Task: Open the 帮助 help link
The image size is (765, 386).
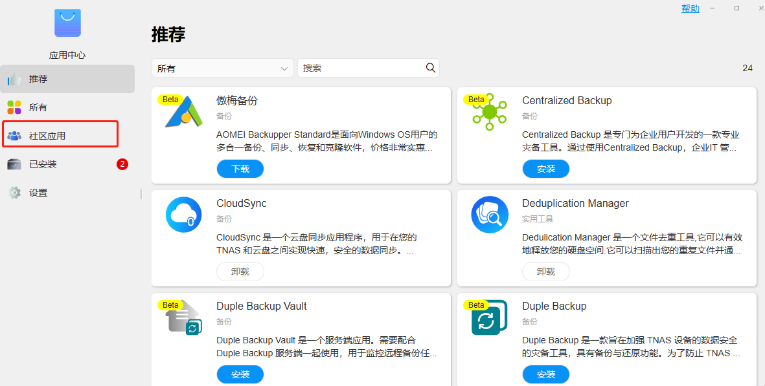Action: coord(691,8)
